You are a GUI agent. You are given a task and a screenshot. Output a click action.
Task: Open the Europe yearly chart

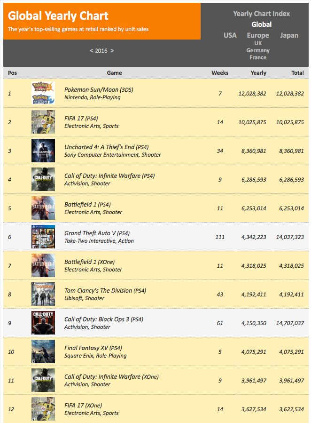(258, 35)
